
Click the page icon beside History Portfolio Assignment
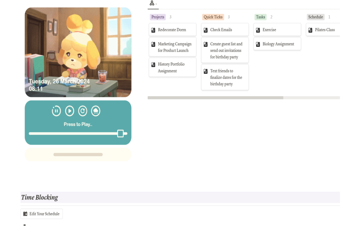(x=153, y=64)
